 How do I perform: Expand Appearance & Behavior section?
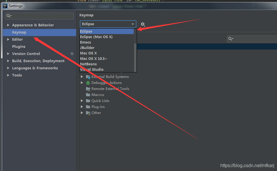coord(8,25)
